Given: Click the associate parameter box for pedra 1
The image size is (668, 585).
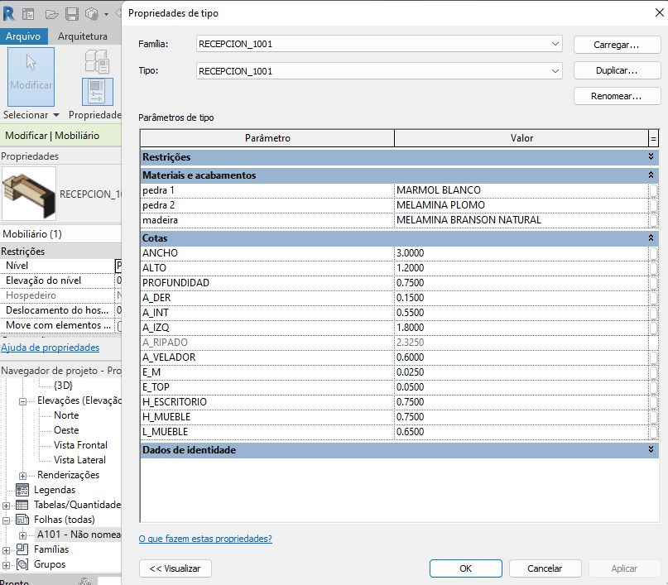Looking at the screenshot, I should point(653,190).
